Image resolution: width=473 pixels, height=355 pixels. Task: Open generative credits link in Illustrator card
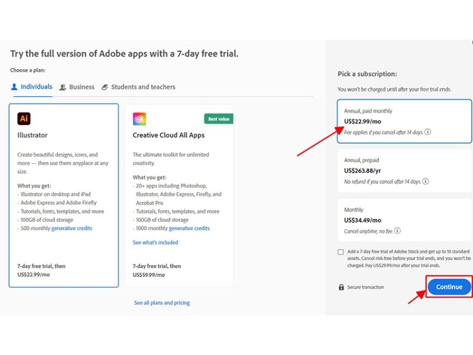coord(72,228)
